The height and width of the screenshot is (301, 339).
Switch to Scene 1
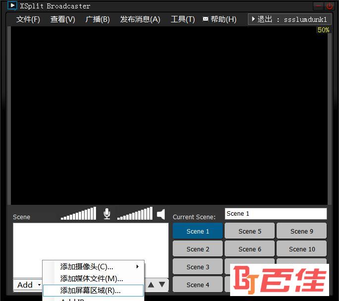(x=197, y=231)
